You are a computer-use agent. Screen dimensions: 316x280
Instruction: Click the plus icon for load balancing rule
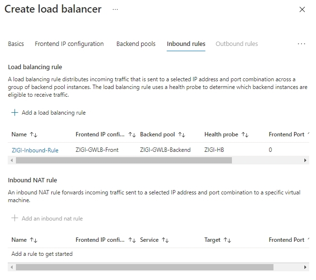(14, 112)
